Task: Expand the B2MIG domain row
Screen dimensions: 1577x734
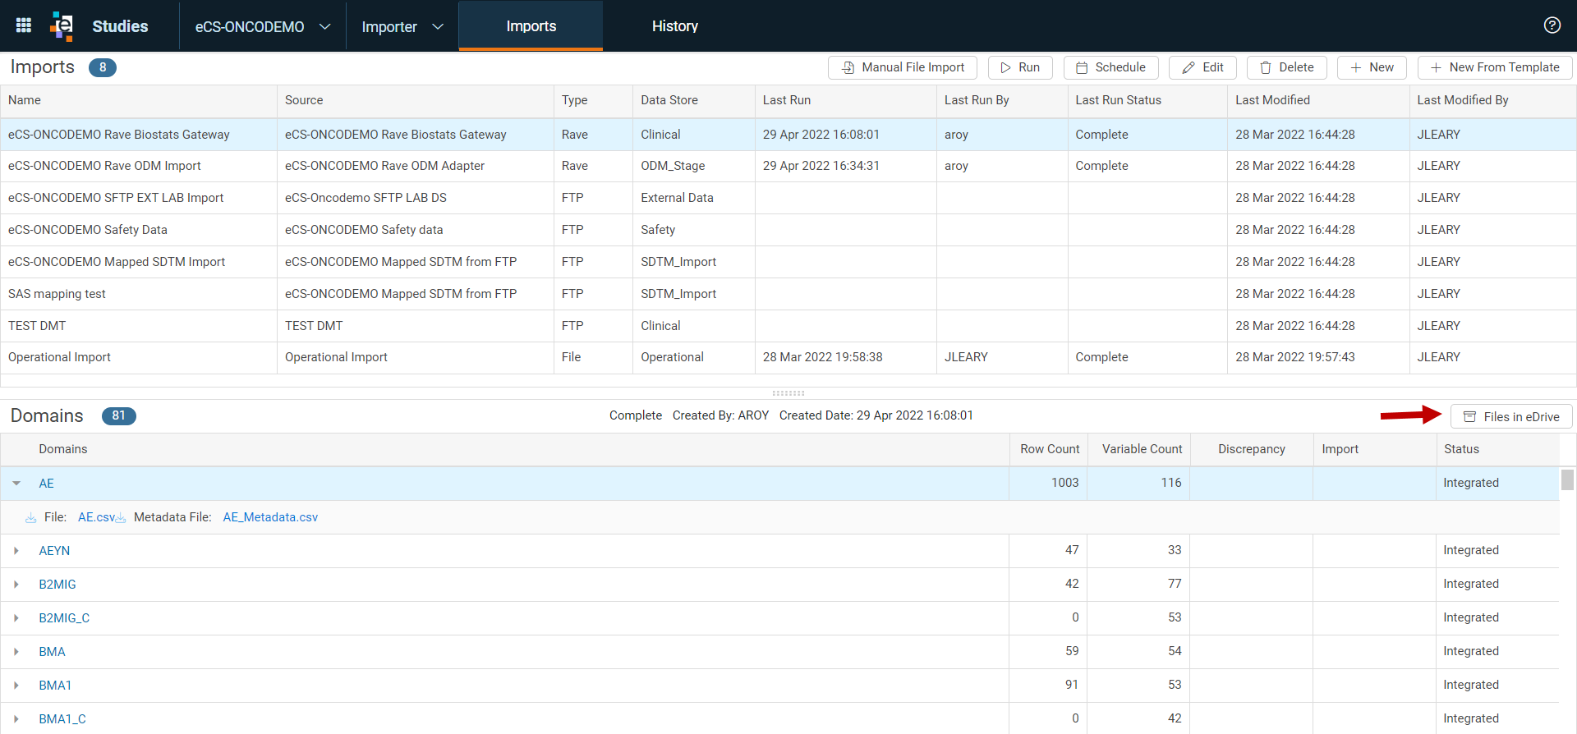Action: point(16,585)
